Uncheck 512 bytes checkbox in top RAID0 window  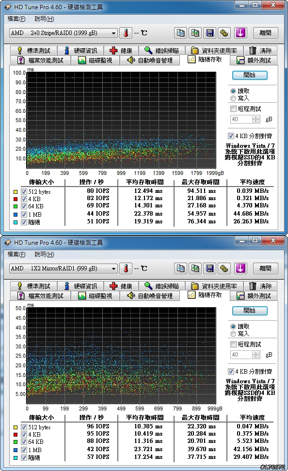24,191
